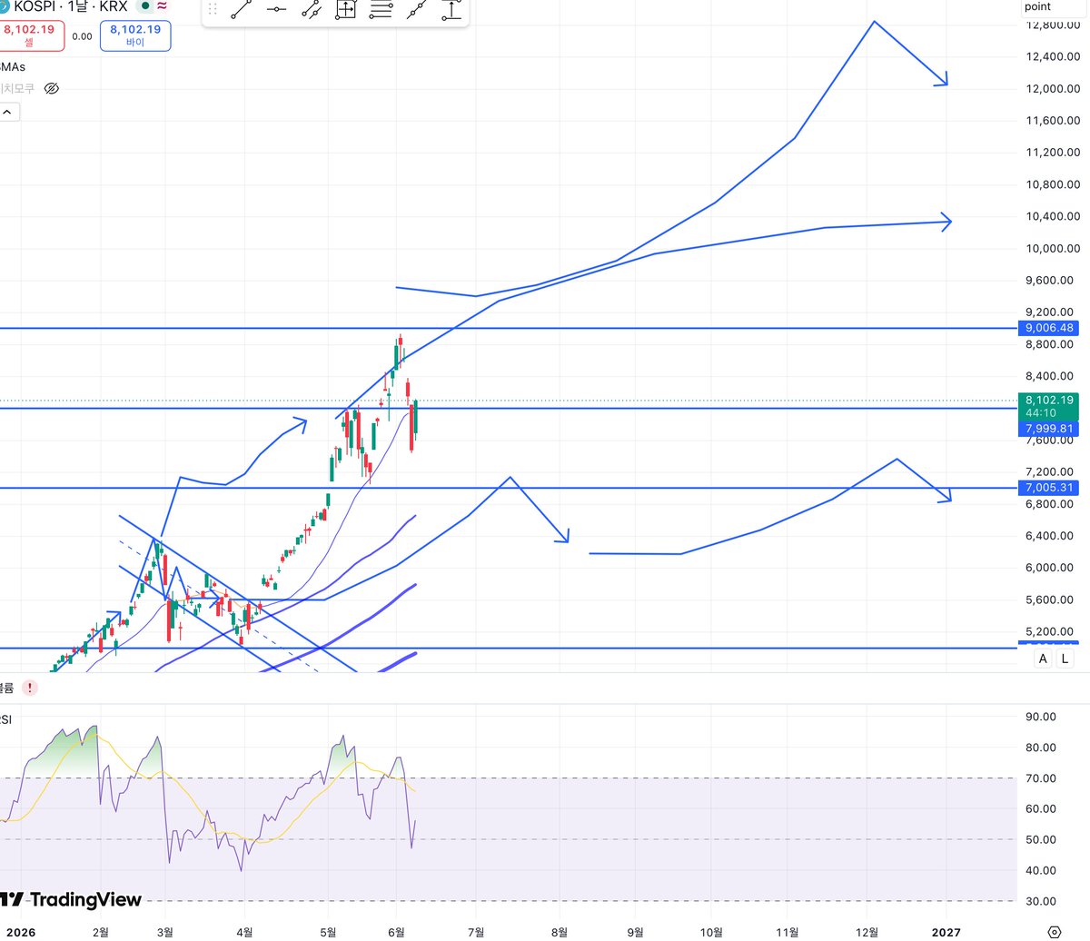This screenshot has height=941, width=1090.
Task: Click the 7,005.31 horizontal line price label
Action: tap(1048, 488)
